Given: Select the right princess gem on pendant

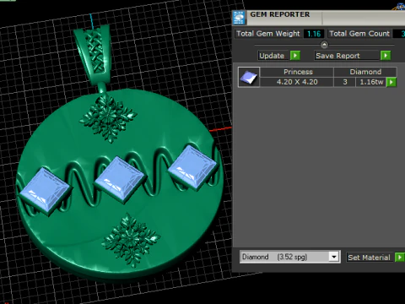Looking at the screenshot, I should 193,167.
